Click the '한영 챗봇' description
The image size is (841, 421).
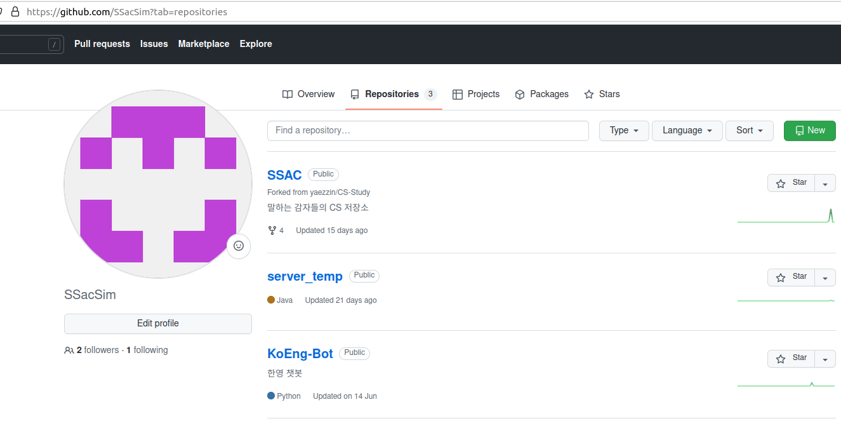pyautogui.click(x=284, y=373)
